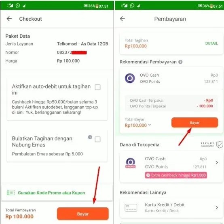Tap the credit card icon for Kartu Kredit
Image resolution: width=224 pixels, height=224 pixels.
click(x=131, y=207)
